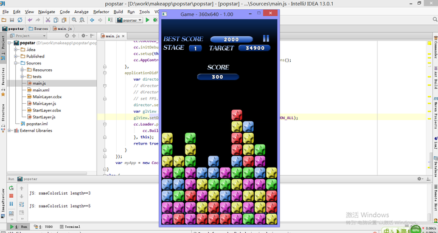This screenshot has width=438, height=233.
Task: Expand External Libraries node
Action: [10, 130]
